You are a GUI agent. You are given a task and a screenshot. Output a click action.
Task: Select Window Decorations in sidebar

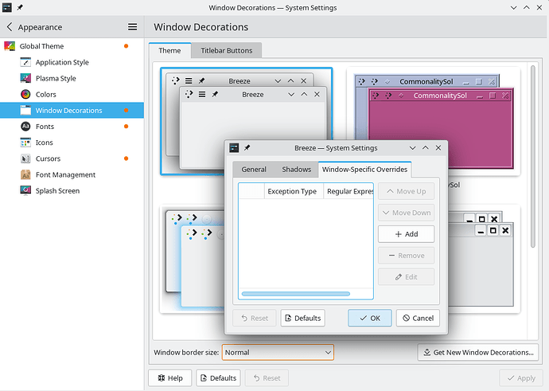point(72,111)
